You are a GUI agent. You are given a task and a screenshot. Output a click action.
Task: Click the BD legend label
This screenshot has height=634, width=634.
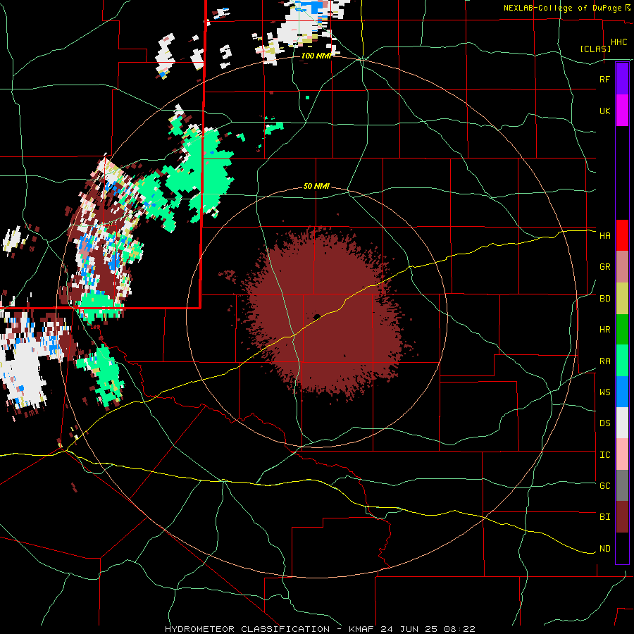pyautogui.click(x=604, y=299)
